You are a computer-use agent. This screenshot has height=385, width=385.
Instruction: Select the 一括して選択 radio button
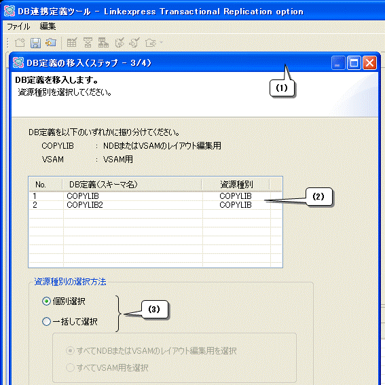tap(46, 321)
